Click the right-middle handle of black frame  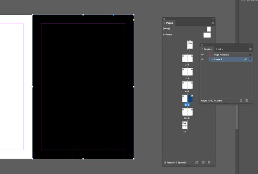[x=134, y=87]
